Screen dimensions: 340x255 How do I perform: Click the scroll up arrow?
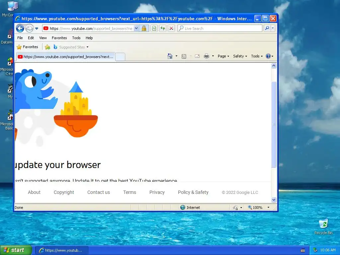[274, 66]
